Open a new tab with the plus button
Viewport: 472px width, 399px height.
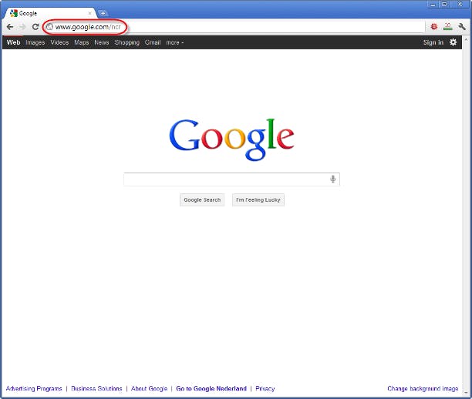point(103,13)
